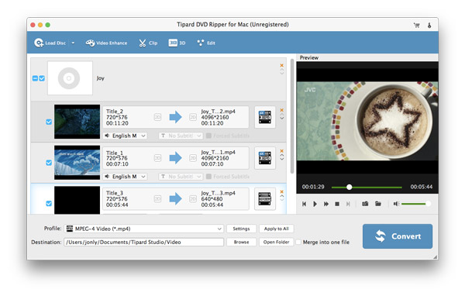Open Title_1 English audio track dropdown
This screenshot has width=465, height=296.
click(125, 177)
